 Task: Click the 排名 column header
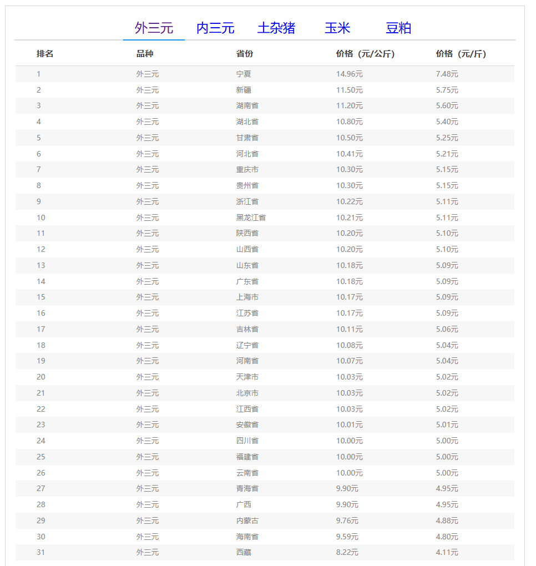(x=45, y=54)
